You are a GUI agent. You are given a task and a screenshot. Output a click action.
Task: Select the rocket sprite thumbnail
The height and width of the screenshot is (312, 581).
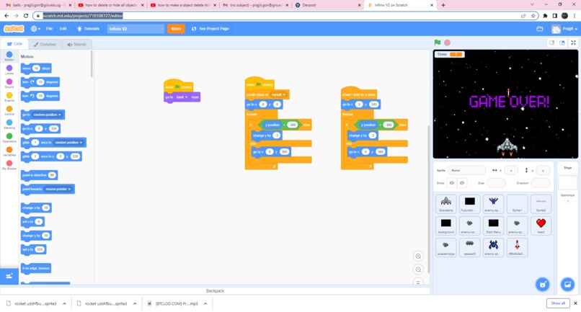[517, 247]
